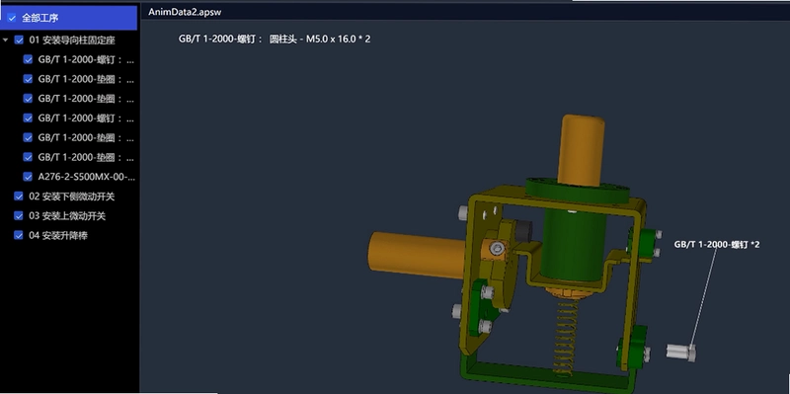Select the 02 安装下侧微动开关 step label
790x394 pixels.
click(71, 197)
